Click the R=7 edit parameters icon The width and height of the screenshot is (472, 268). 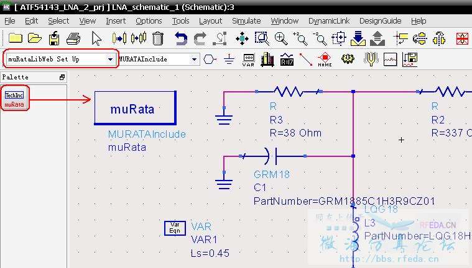[287, 59]
